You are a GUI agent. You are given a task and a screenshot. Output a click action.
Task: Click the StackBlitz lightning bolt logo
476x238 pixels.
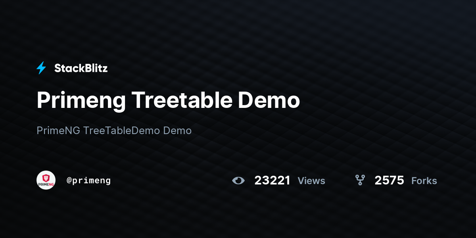click(41, 68)
